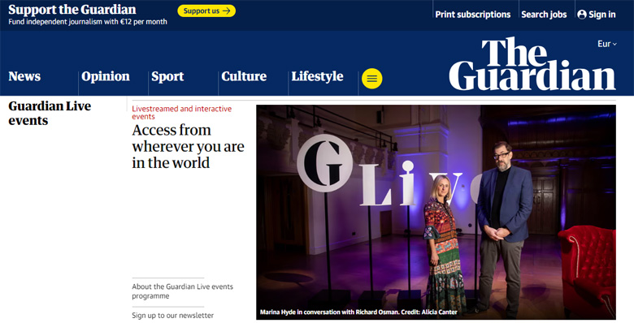The image size is (634, 323).
Task: Open the Eur edition dropdown
Action: (607, 44)
